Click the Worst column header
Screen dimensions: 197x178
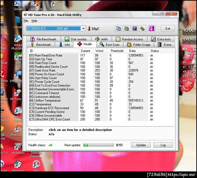tap(101, 51)
